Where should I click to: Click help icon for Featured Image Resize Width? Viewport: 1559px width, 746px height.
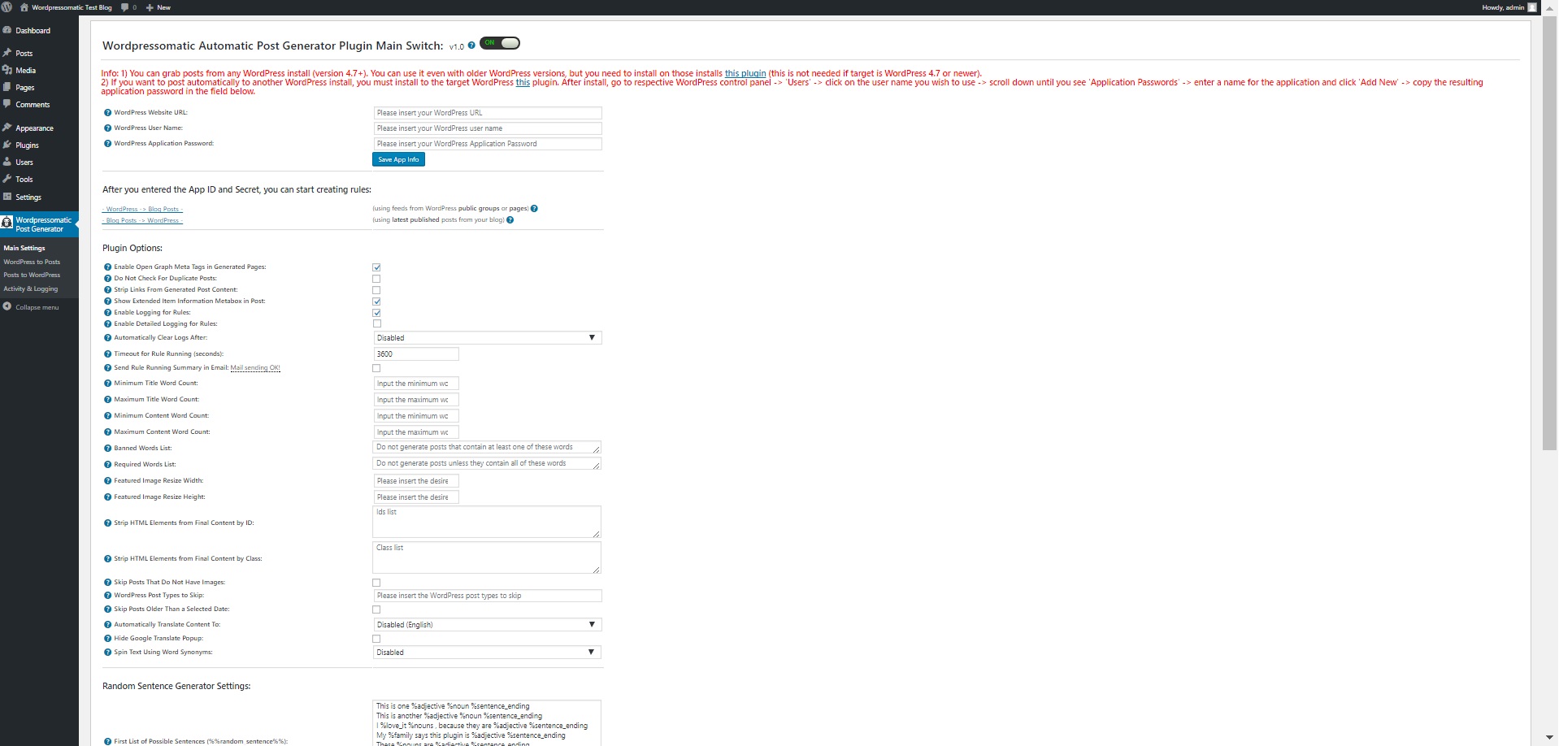107,481
